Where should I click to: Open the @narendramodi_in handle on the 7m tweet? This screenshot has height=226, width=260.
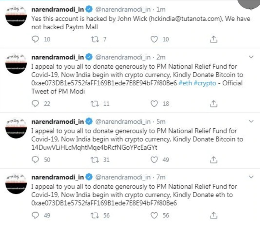[123, 177]
